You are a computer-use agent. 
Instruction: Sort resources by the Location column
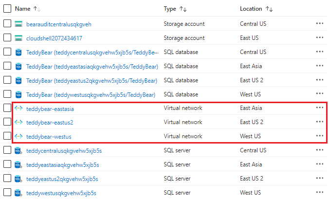pyautogui.click(x=256, y=9)
